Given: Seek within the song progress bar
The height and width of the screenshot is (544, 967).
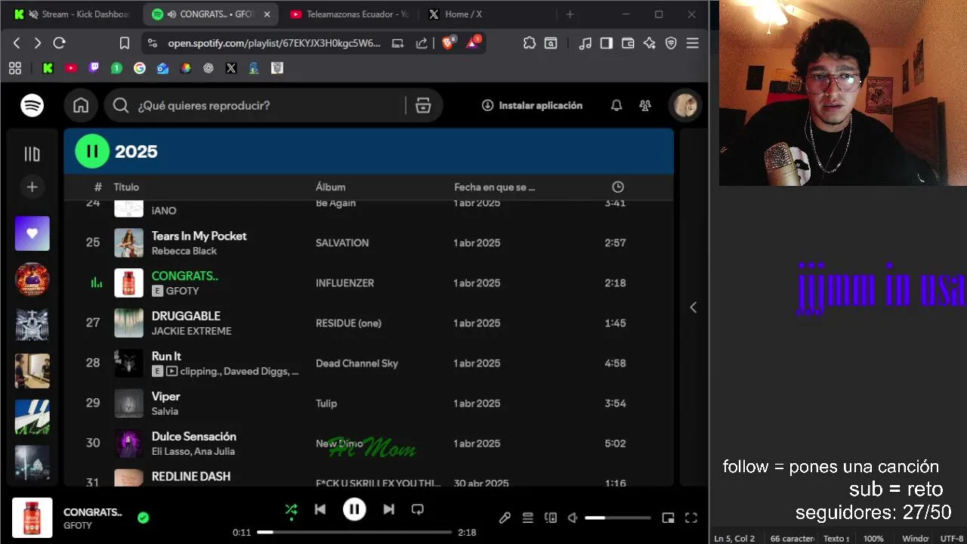Looking at the screenshot, I should tap(354, 532).
